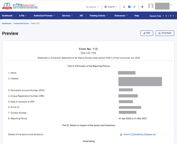Image resolution: width=177 pixels, height=144 pixels.
Task: Open the Call Us dropdown
Action: point(92,7)
